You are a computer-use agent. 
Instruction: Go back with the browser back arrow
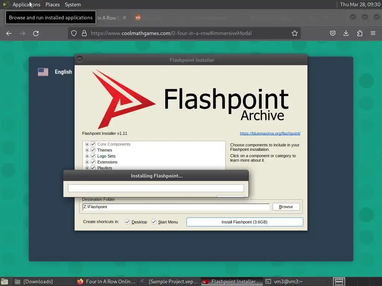coord(9,33)
